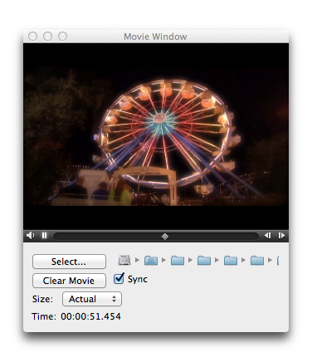Toggle the Sync checkbox
Screen dimensions: 312x362
(119, 278)
